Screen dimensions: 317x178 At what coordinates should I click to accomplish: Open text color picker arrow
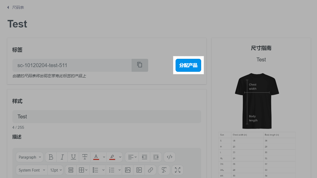pyautogui.click(x=104, y=157)
